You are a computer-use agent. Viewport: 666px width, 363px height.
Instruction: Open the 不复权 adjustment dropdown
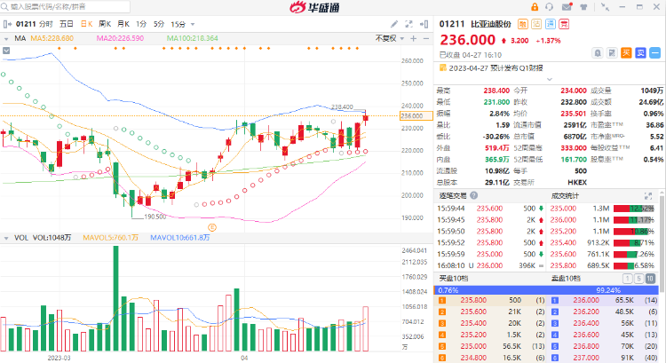click(x=390, y=39)
